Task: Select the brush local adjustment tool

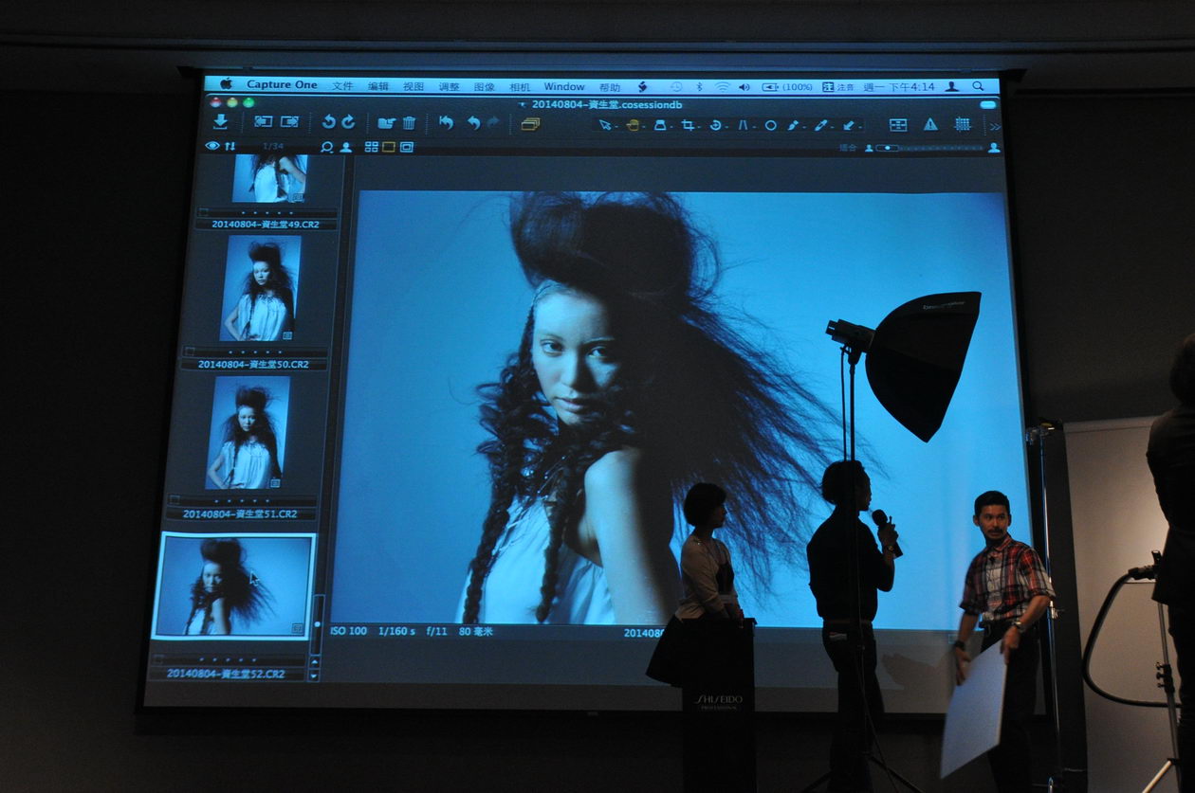Action: pos(793,125)
